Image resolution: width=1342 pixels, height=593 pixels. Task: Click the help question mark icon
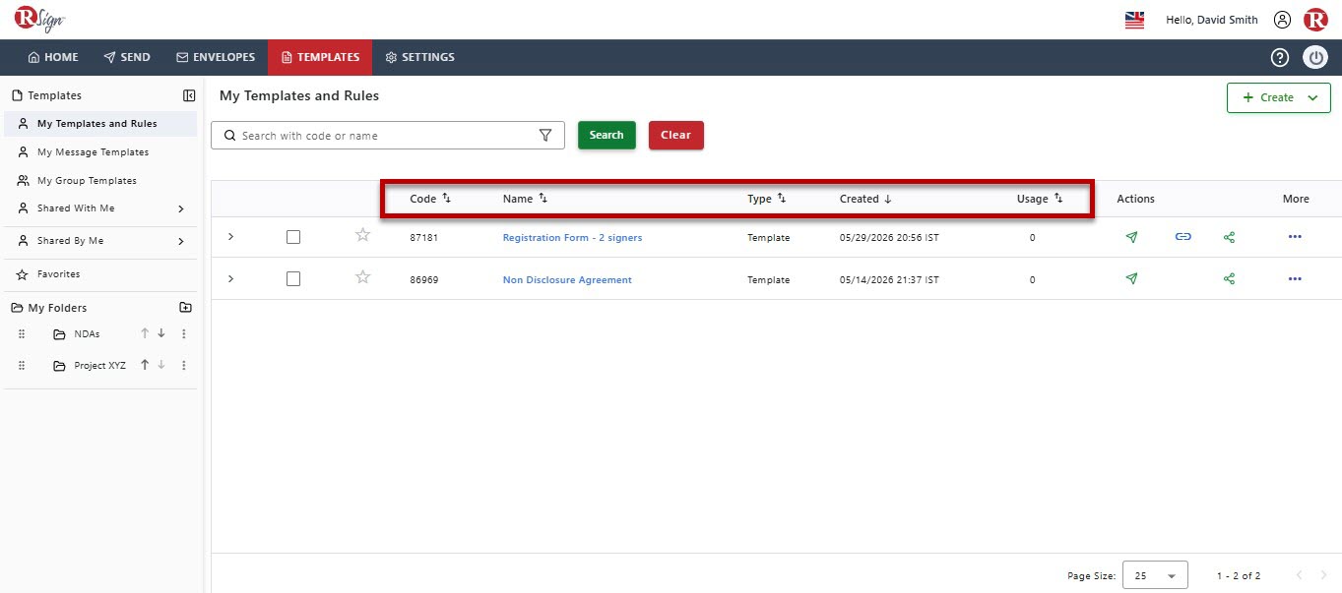pyautogui.click(x=1280, y=57)
